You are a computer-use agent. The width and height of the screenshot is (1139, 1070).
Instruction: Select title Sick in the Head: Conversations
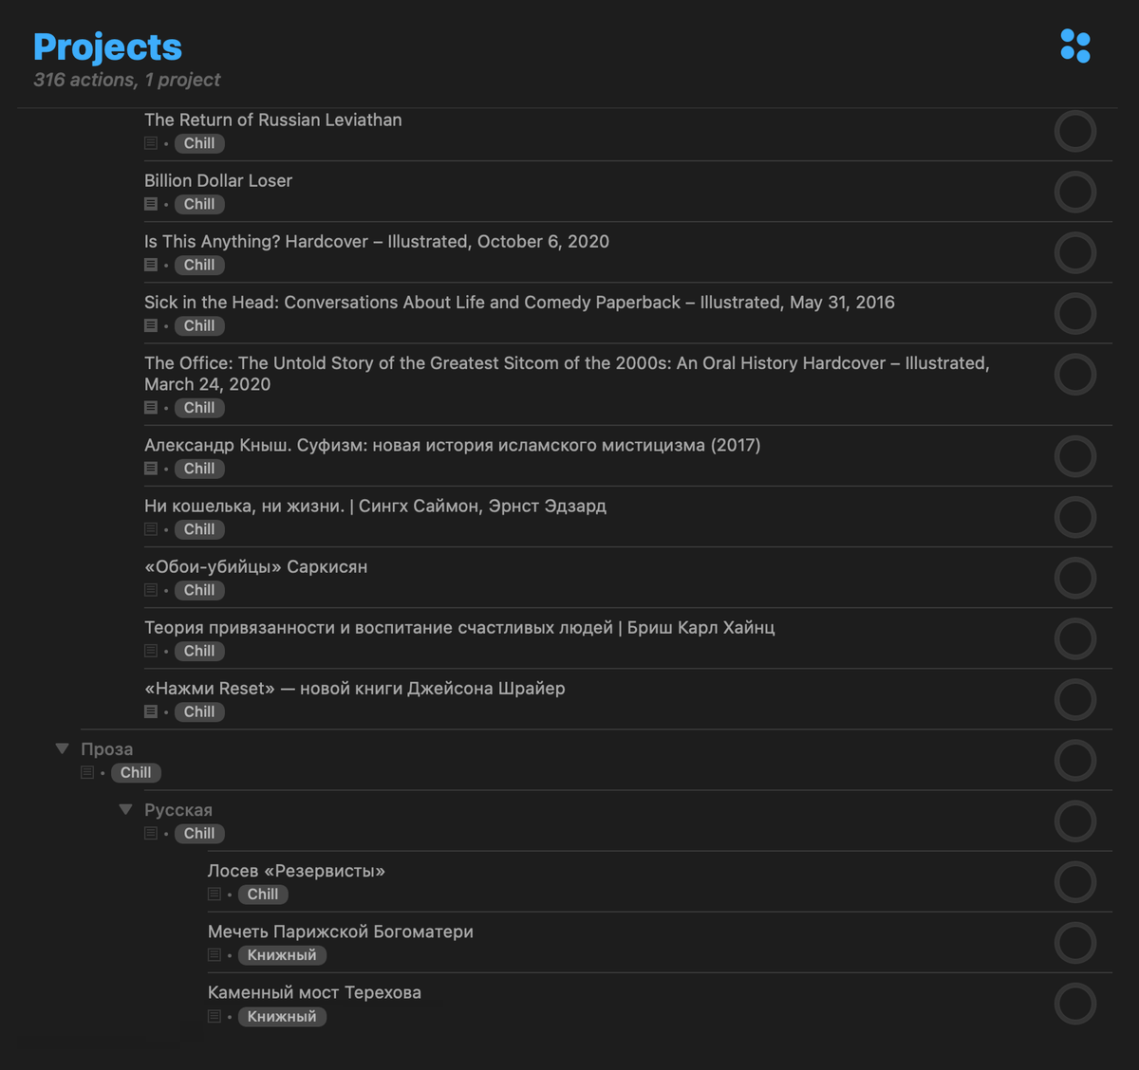point(519,302)
